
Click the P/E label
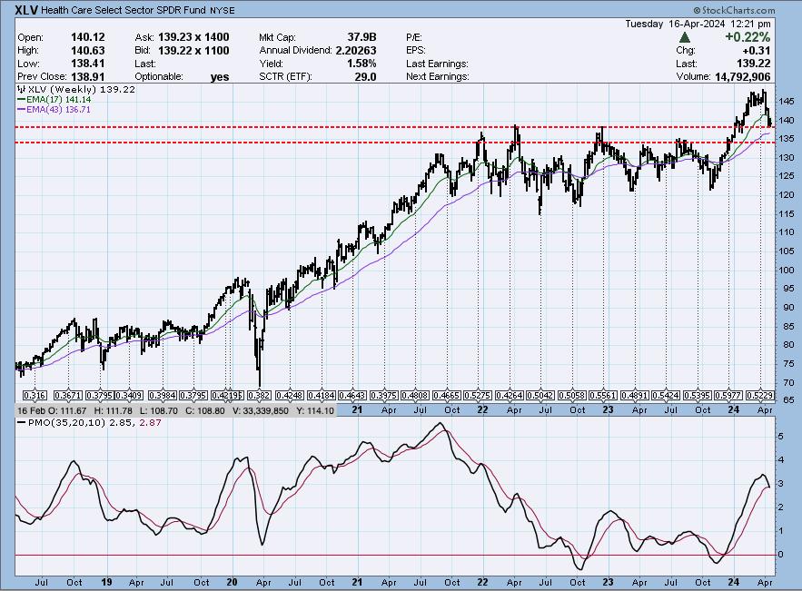(414, 37)
